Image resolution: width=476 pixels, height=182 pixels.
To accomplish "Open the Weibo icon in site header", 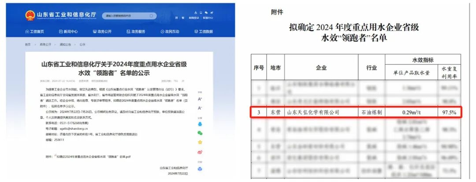I will pyautogui.click(x=211, y=13).
